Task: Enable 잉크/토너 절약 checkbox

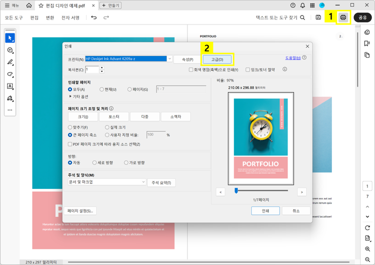Action: 248,69
